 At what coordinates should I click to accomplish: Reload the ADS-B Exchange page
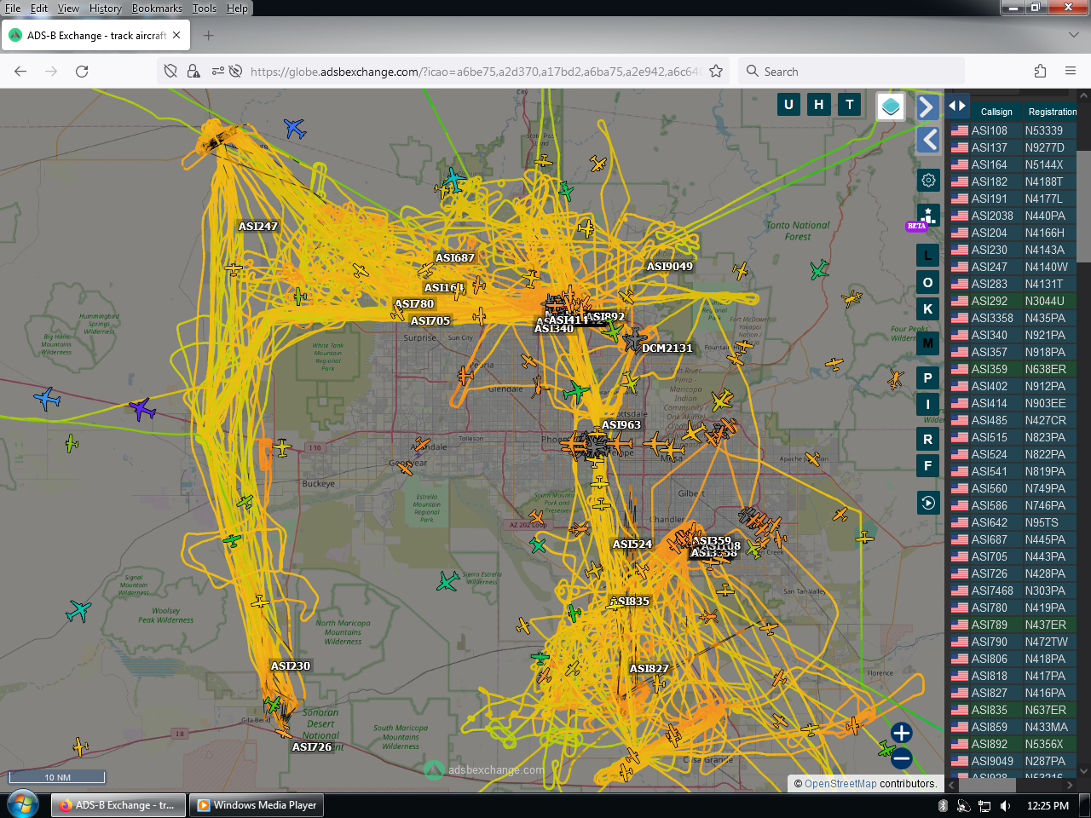(x=82, y=72)
